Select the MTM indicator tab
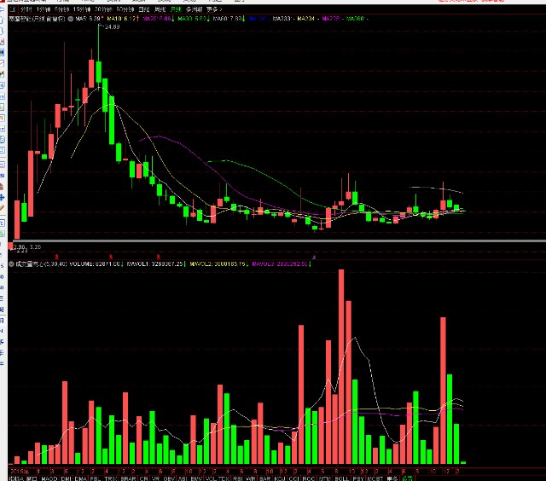 point(324,478)
